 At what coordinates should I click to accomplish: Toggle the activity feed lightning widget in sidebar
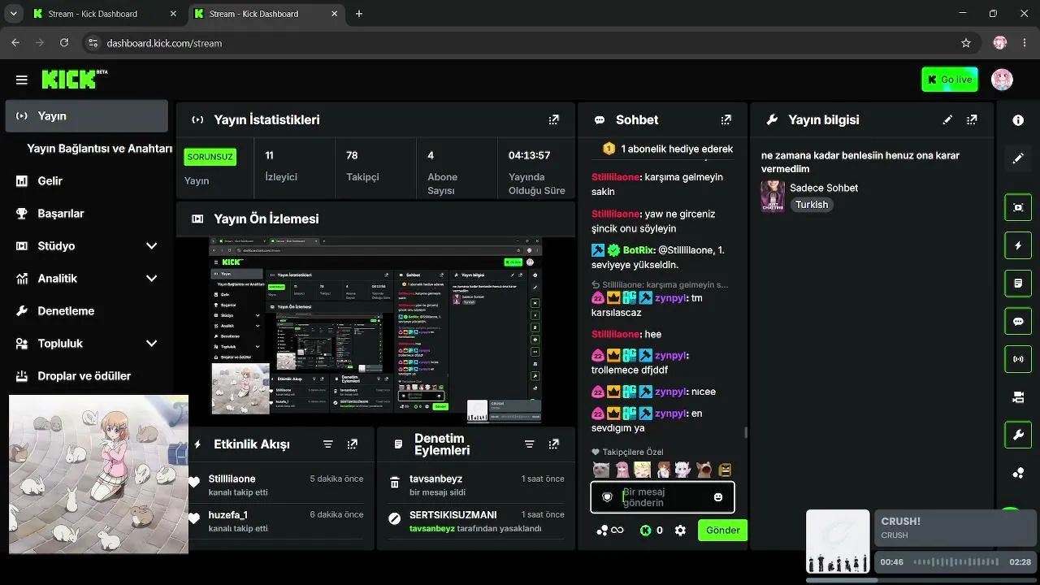pos(1018,245)
